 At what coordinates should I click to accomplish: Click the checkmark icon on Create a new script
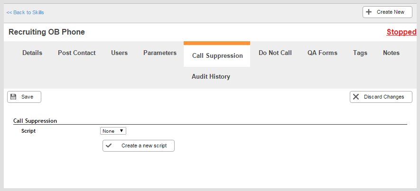coord(109,146)
